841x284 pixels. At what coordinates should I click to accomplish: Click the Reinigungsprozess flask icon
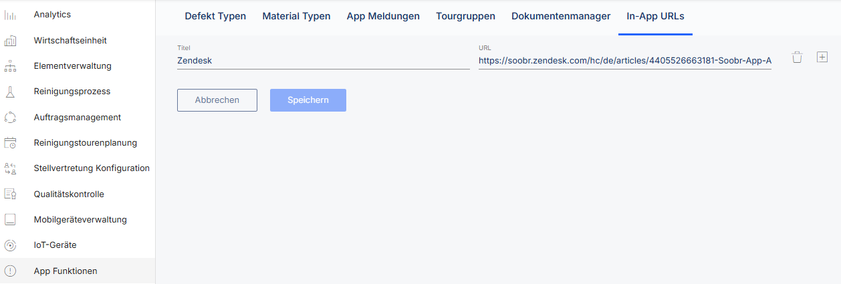click(10, 92)
